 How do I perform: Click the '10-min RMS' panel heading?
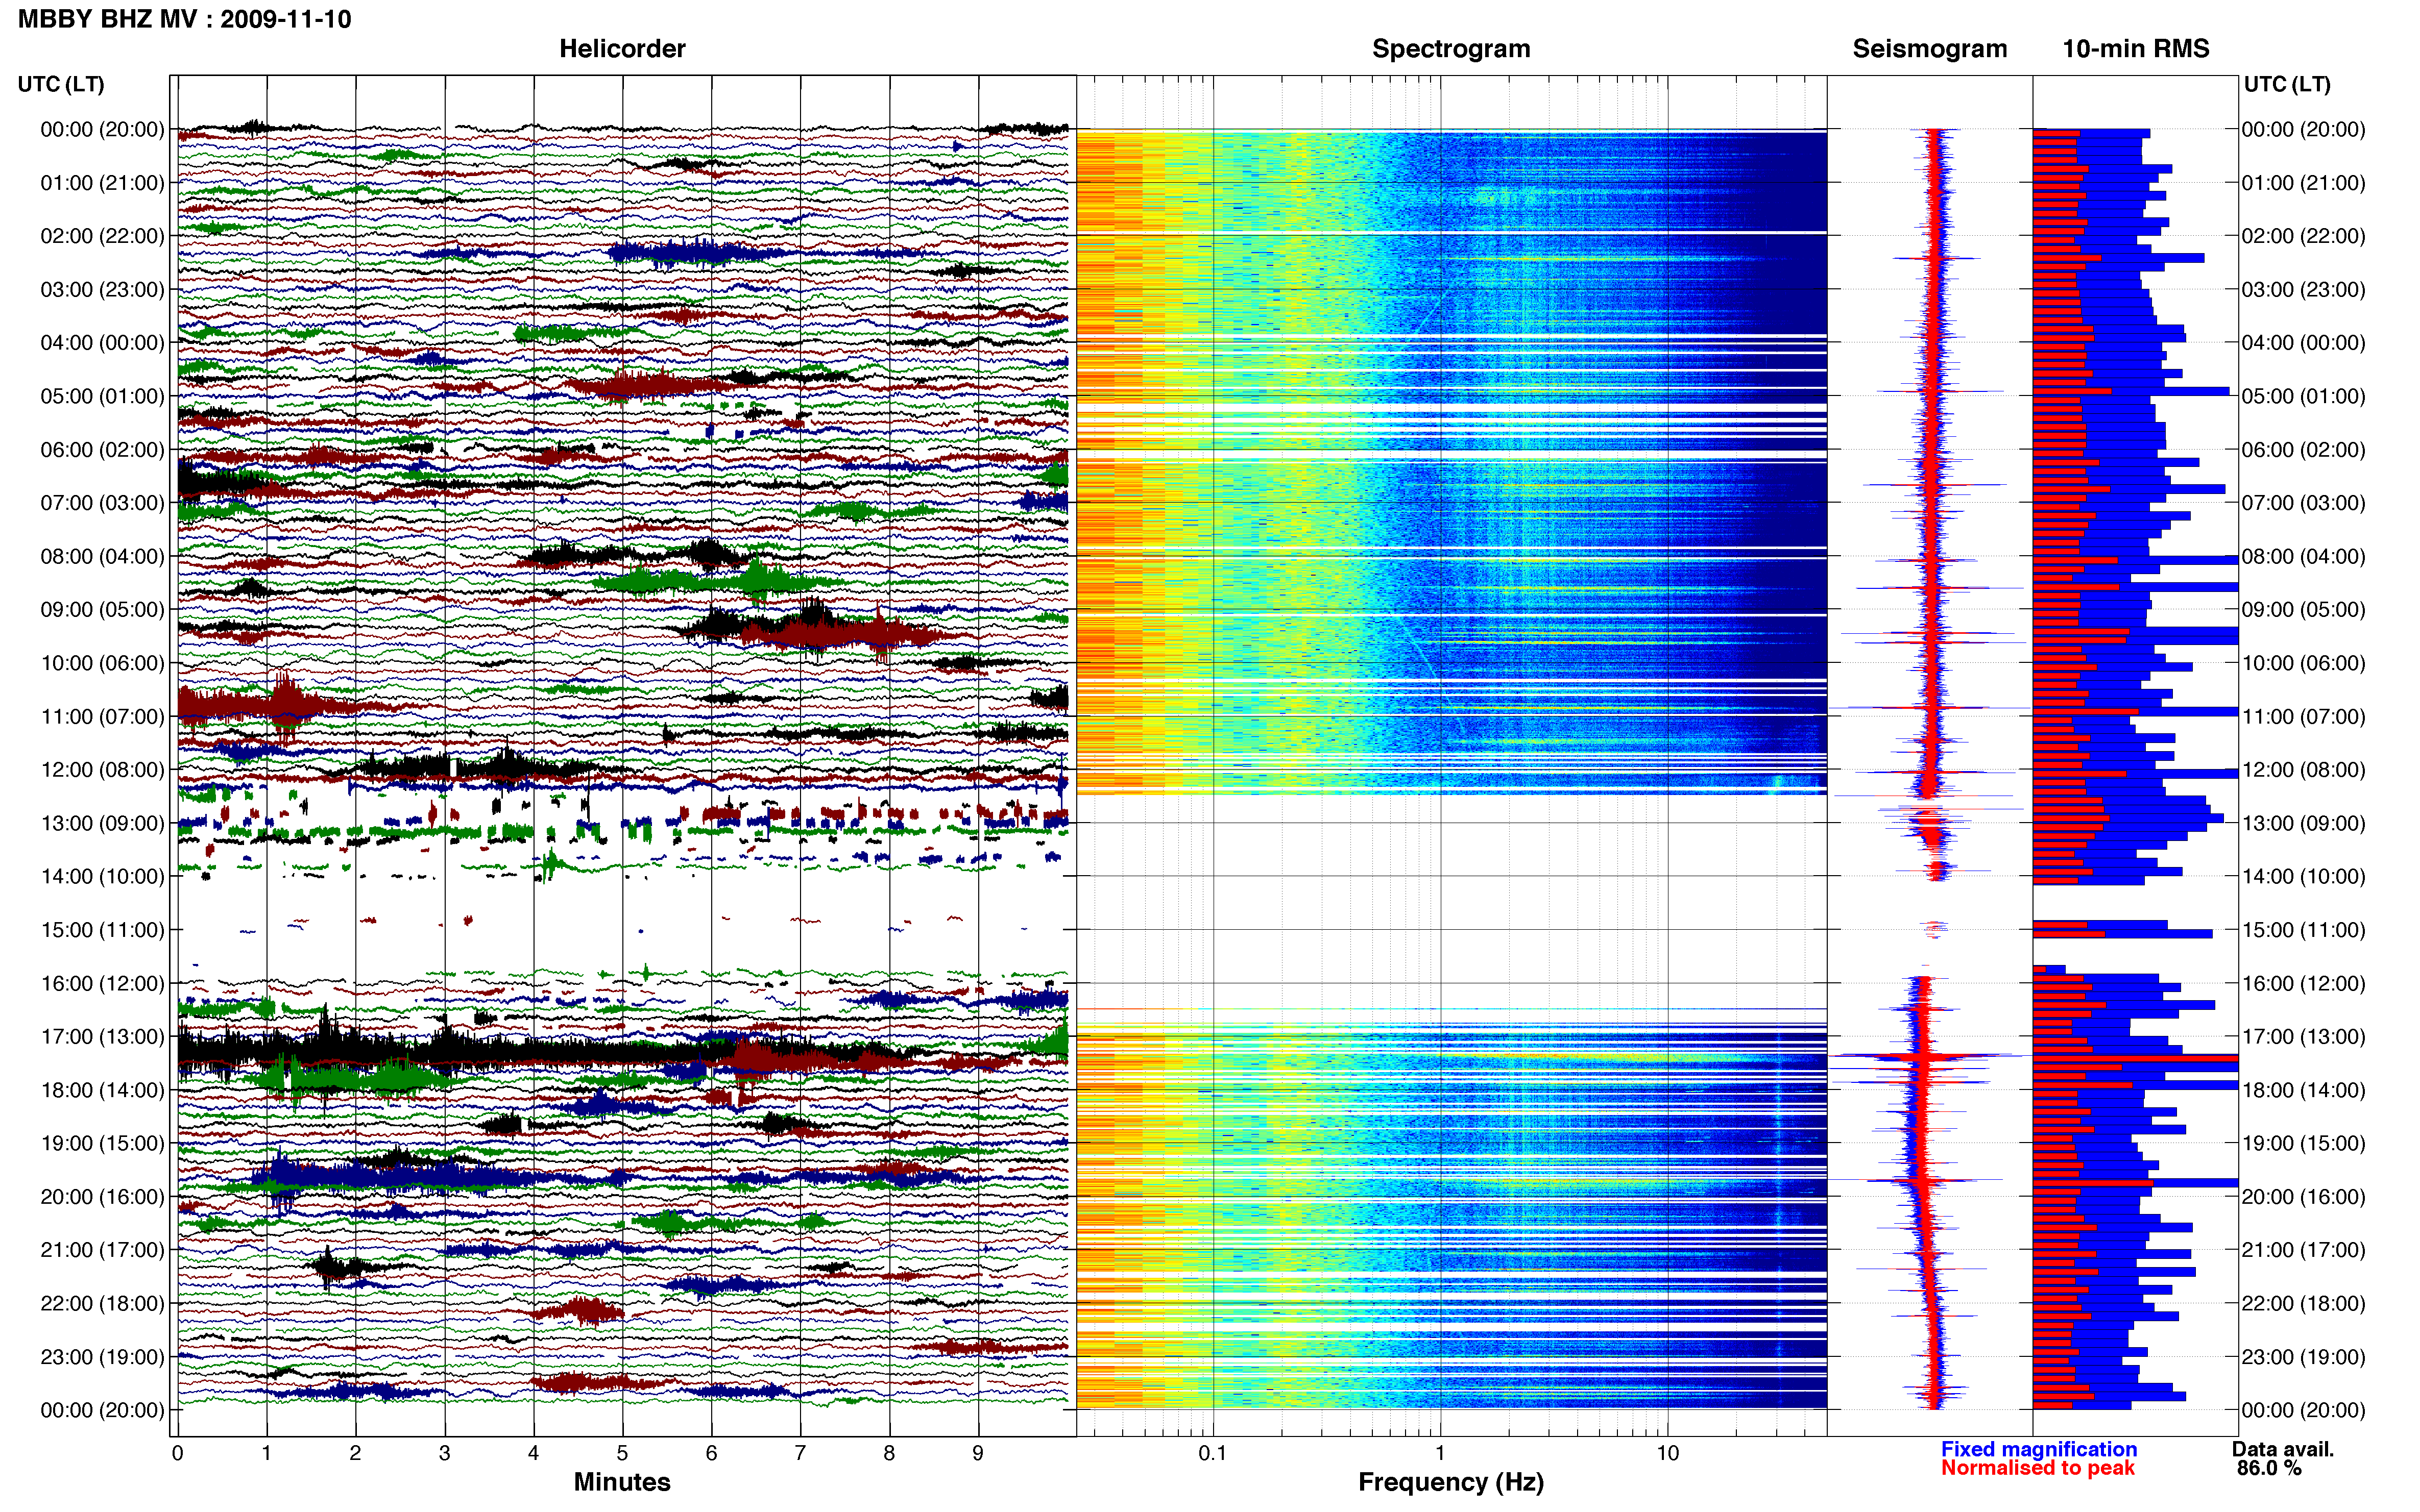2136,48
